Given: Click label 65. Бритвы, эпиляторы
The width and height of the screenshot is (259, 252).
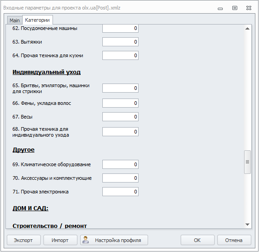Looking at the screenshot, I should coord(51,88).
